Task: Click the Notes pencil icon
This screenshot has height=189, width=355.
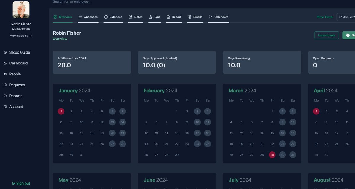Action: click(130, 17)
